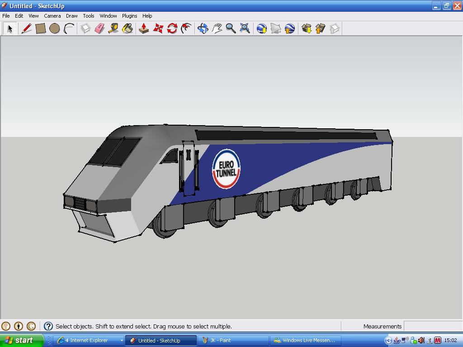Click the status hint text 'Select objects.'
Viewport: 463px width, 347px height.
coord(74,326)
